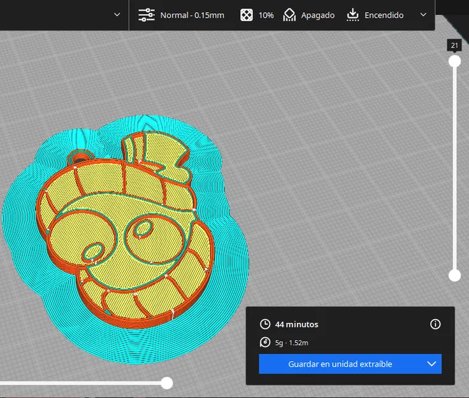The height and width of the screenshot is (398, 469).
Task: Click the print time clock icon
Action: pos(265,324)
